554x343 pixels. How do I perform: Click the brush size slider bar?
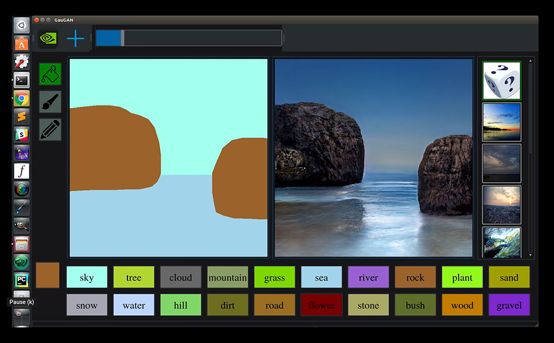[188, 38]
